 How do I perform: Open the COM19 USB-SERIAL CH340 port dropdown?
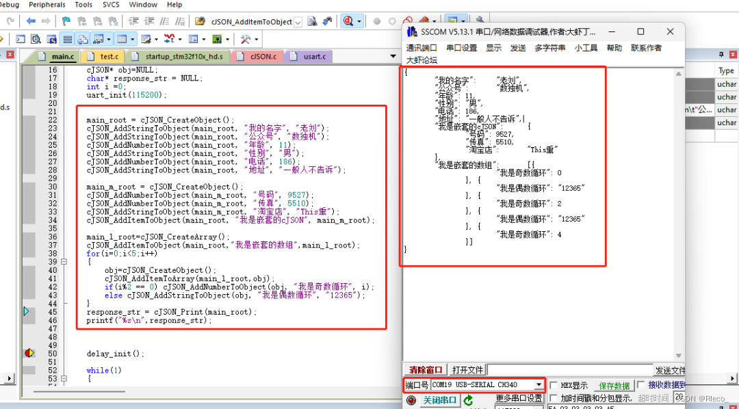tap(539, 385)
